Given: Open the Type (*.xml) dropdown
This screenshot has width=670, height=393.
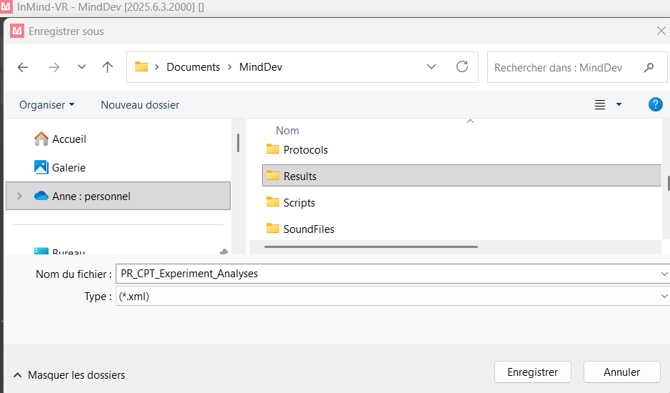Looking at the screenshot, I should 664,296.
